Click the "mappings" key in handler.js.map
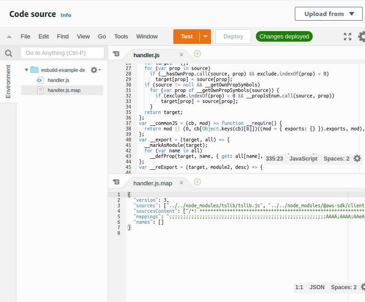This screenshot has height=302, width=365. coord(147,216)
